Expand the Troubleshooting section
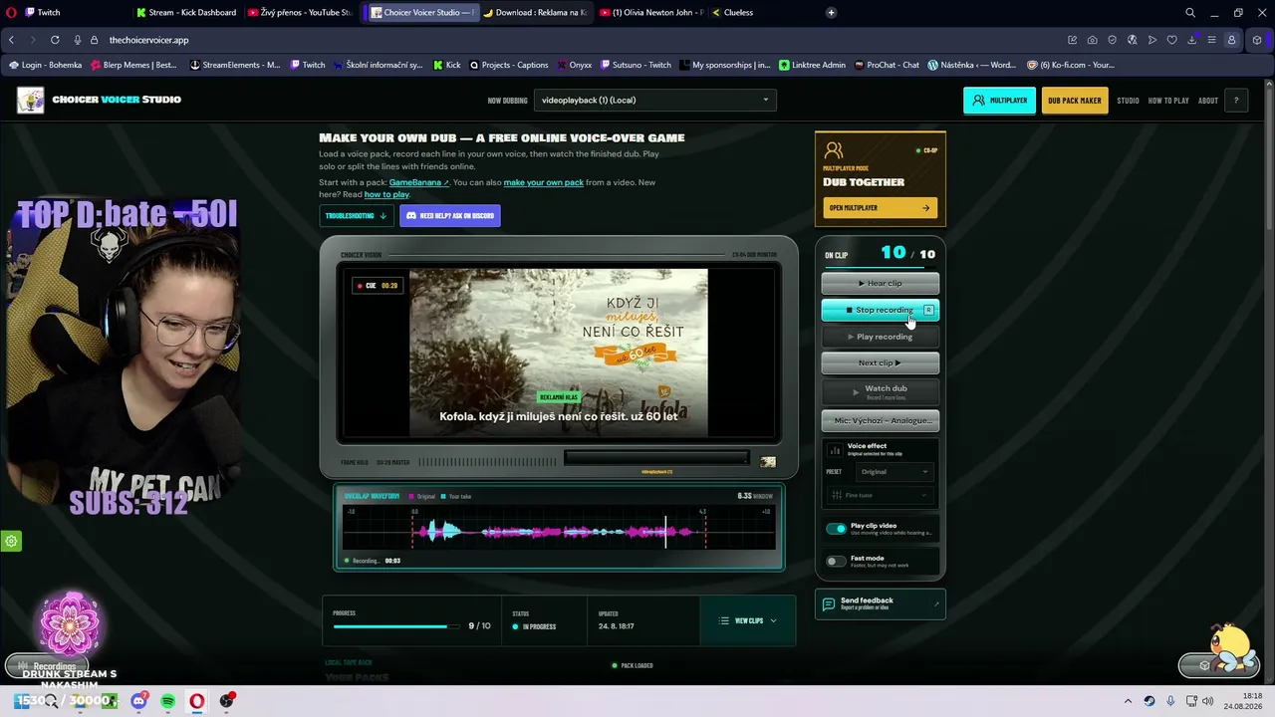 356,215
